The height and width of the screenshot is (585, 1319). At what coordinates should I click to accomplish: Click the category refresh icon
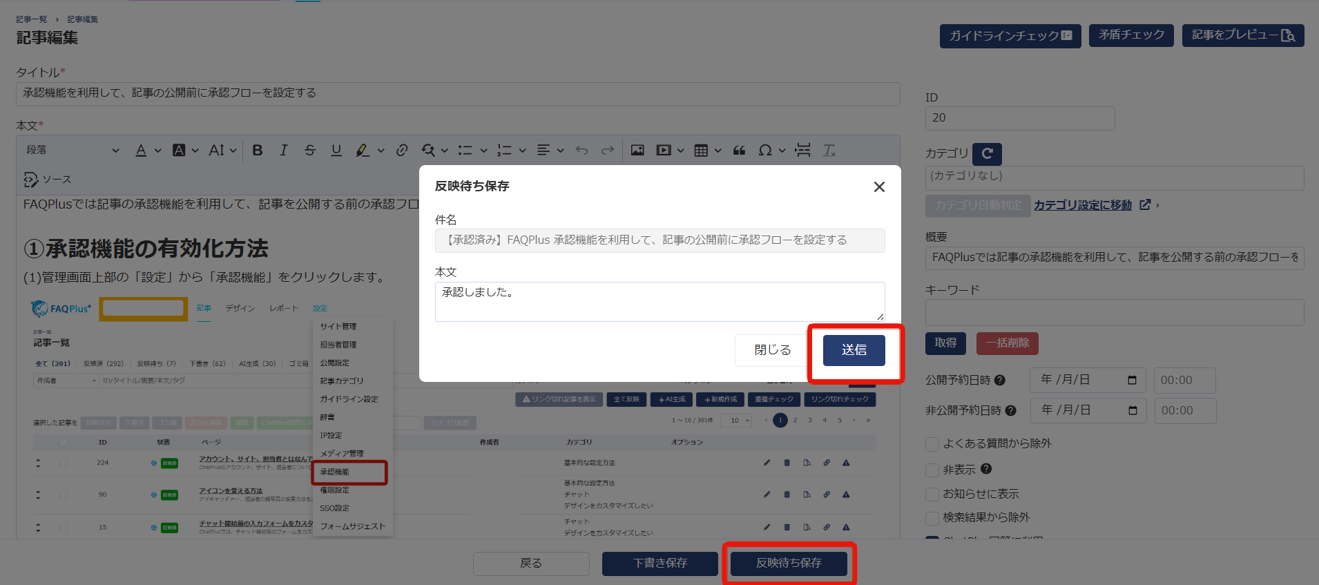987,153
